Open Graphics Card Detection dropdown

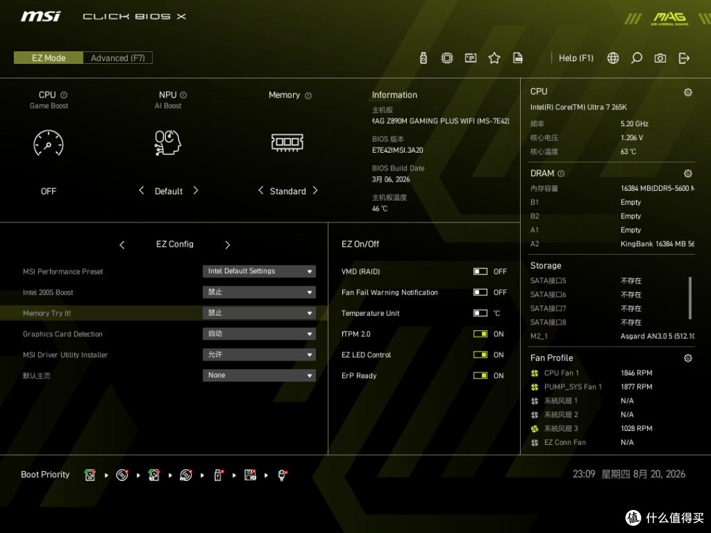259,334
